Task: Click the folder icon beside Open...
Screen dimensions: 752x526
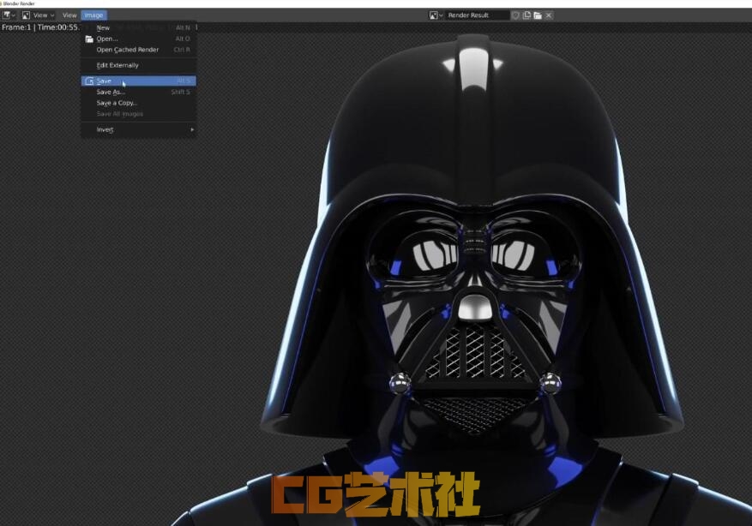Action: tap(89, 39)
